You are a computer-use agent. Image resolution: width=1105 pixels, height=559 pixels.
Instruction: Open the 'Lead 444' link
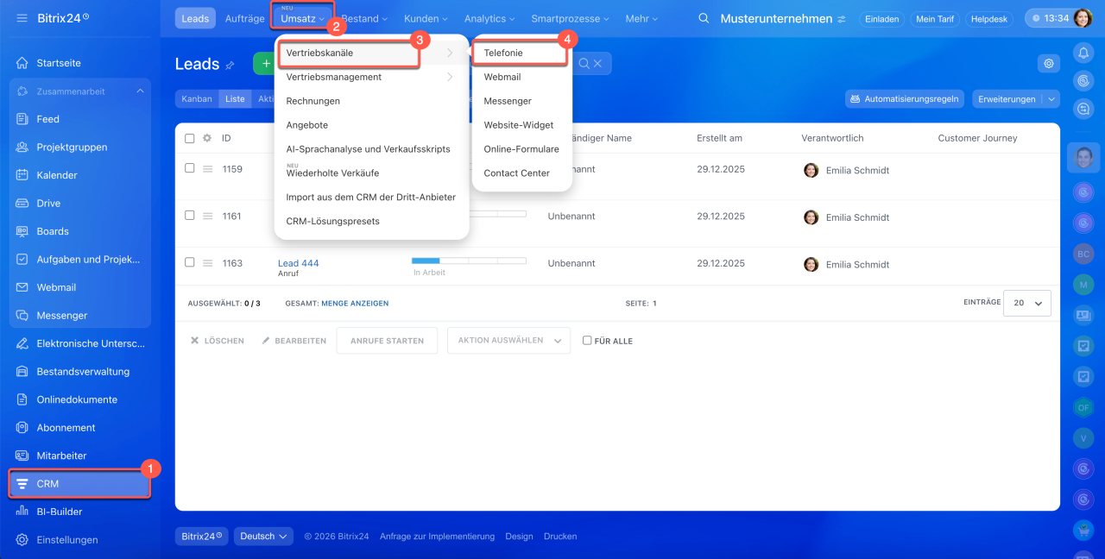coord(298,263)
